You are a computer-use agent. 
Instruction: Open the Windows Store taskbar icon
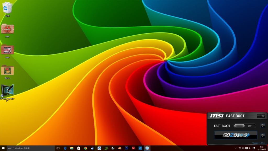click(x=79, y=148)
